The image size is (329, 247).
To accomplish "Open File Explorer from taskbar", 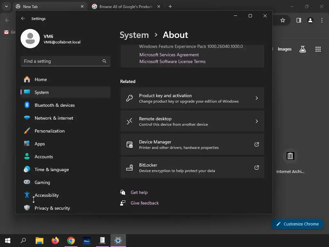I will point(39,240).
